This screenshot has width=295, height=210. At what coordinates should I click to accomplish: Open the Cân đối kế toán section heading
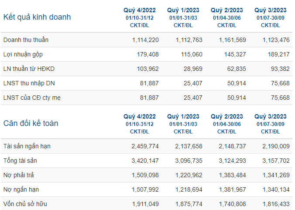(x=31, y=123)
